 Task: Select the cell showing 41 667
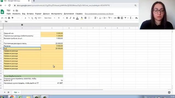pos(52,83)
